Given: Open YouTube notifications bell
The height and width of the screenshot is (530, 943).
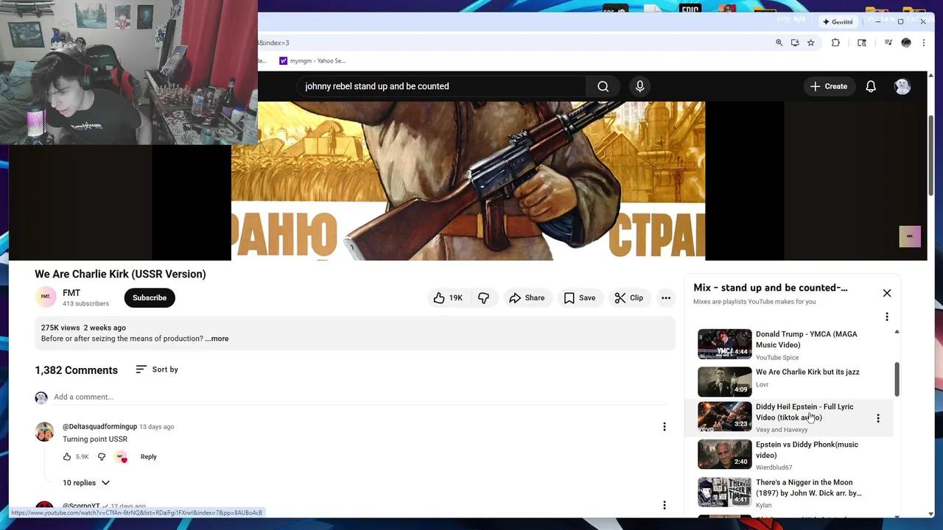Looking at the screenshot, I should [870, 86].
